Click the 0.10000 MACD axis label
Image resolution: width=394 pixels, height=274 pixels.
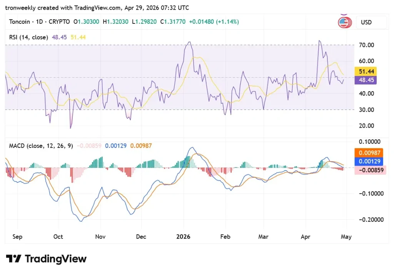pyautogui.click(x=369, y=141)
